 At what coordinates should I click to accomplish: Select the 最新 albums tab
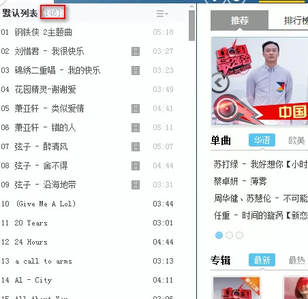pos(262,260)
